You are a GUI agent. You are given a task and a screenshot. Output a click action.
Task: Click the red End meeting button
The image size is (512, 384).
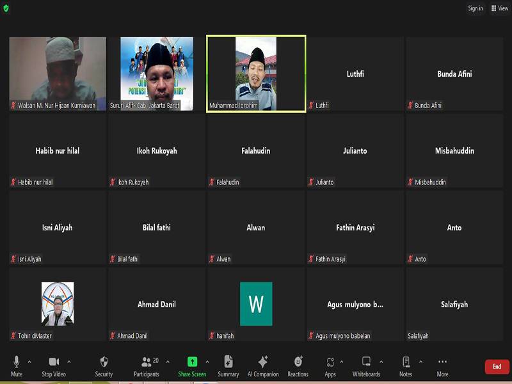tap(497, 367)
